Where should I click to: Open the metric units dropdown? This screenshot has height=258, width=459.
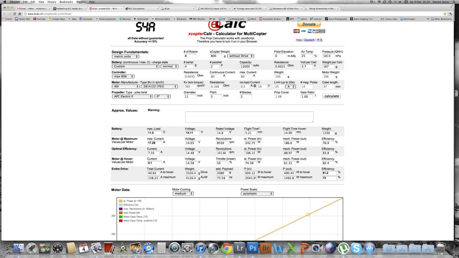126,56
